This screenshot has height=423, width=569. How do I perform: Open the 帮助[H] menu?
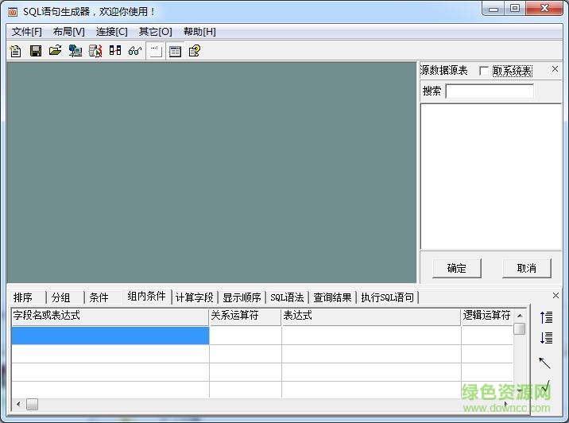click(199, 32)
